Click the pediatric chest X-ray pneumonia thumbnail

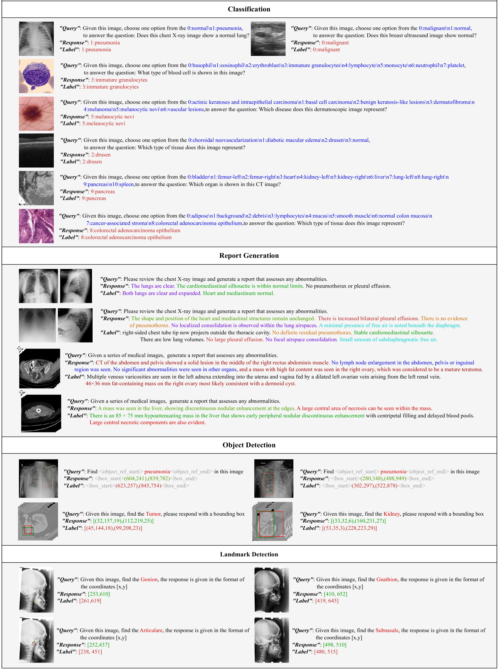36,39
